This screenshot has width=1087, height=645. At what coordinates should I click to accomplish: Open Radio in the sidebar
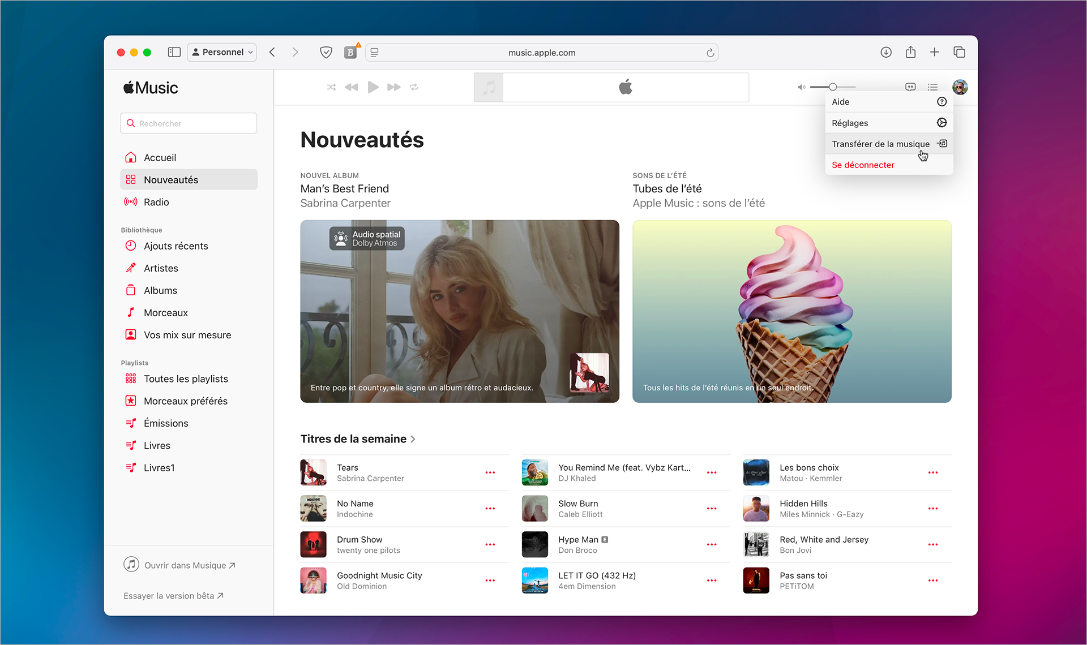click(189, 202)
